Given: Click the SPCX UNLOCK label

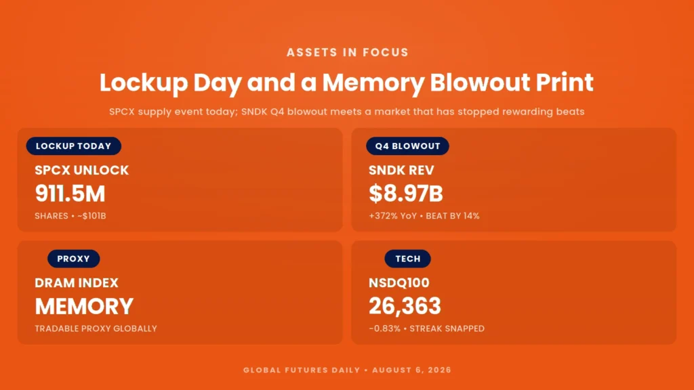Looking at the screenshot, I should pyautogui.click(x=82, y=170).
